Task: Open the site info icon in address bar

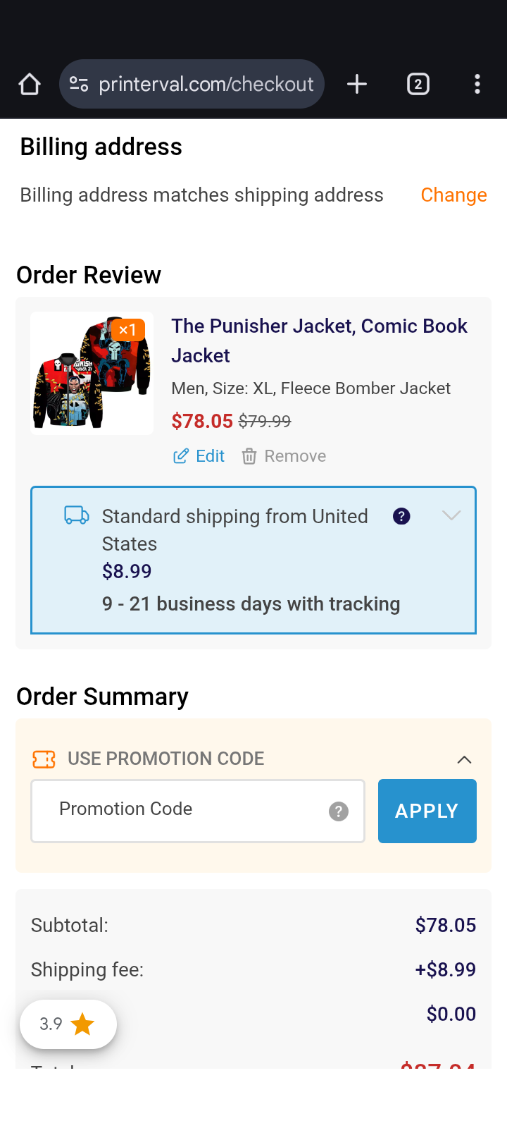Action: (x=79, y=85)
